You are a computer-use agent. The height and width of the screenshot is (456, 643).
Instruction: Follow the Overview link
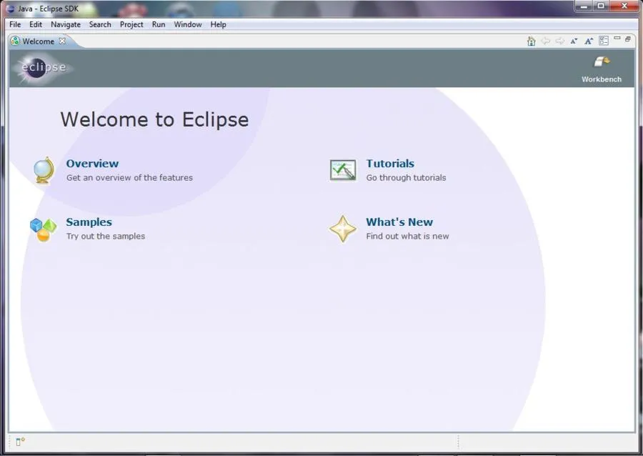92,163
